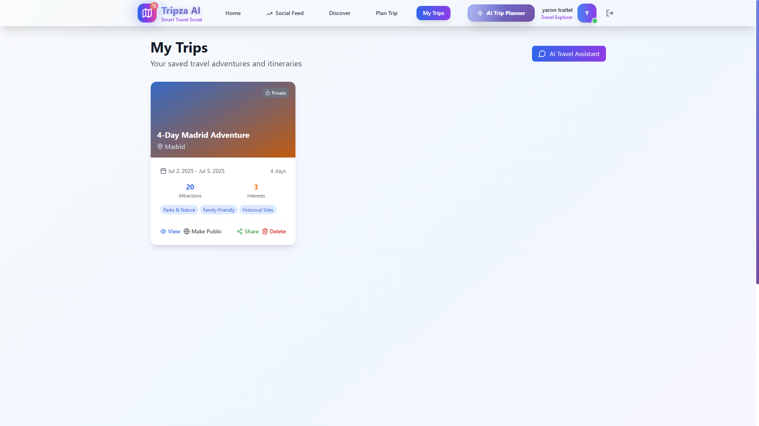Click the 3 Interests count
The width and height of the screenshot is (759, 426).
pyautogui.click(x=256, y=191)
